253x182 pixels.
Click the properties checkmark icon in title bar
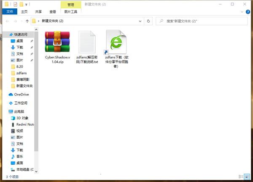pyautogui.click(x=15, y=4)
